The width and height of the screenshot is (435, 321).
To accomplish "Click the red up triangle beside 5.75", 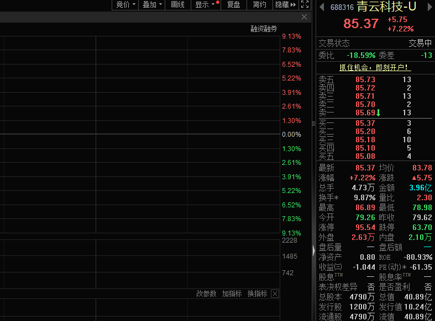I will pos(413,178).
